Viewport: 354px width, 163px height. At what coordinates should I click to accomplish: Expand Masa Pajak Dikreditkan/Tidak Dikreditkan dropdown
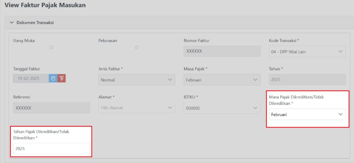coord(307,114)
